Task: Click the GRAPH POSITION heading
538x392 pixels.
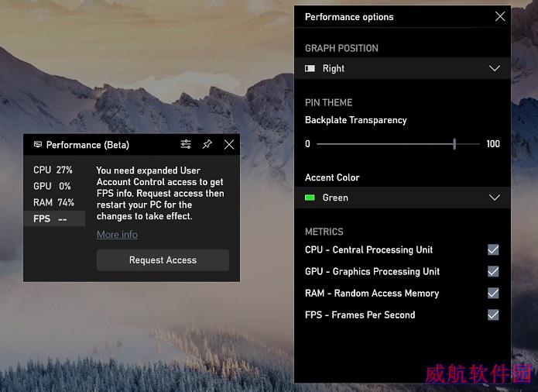Action: pos(341,48)
